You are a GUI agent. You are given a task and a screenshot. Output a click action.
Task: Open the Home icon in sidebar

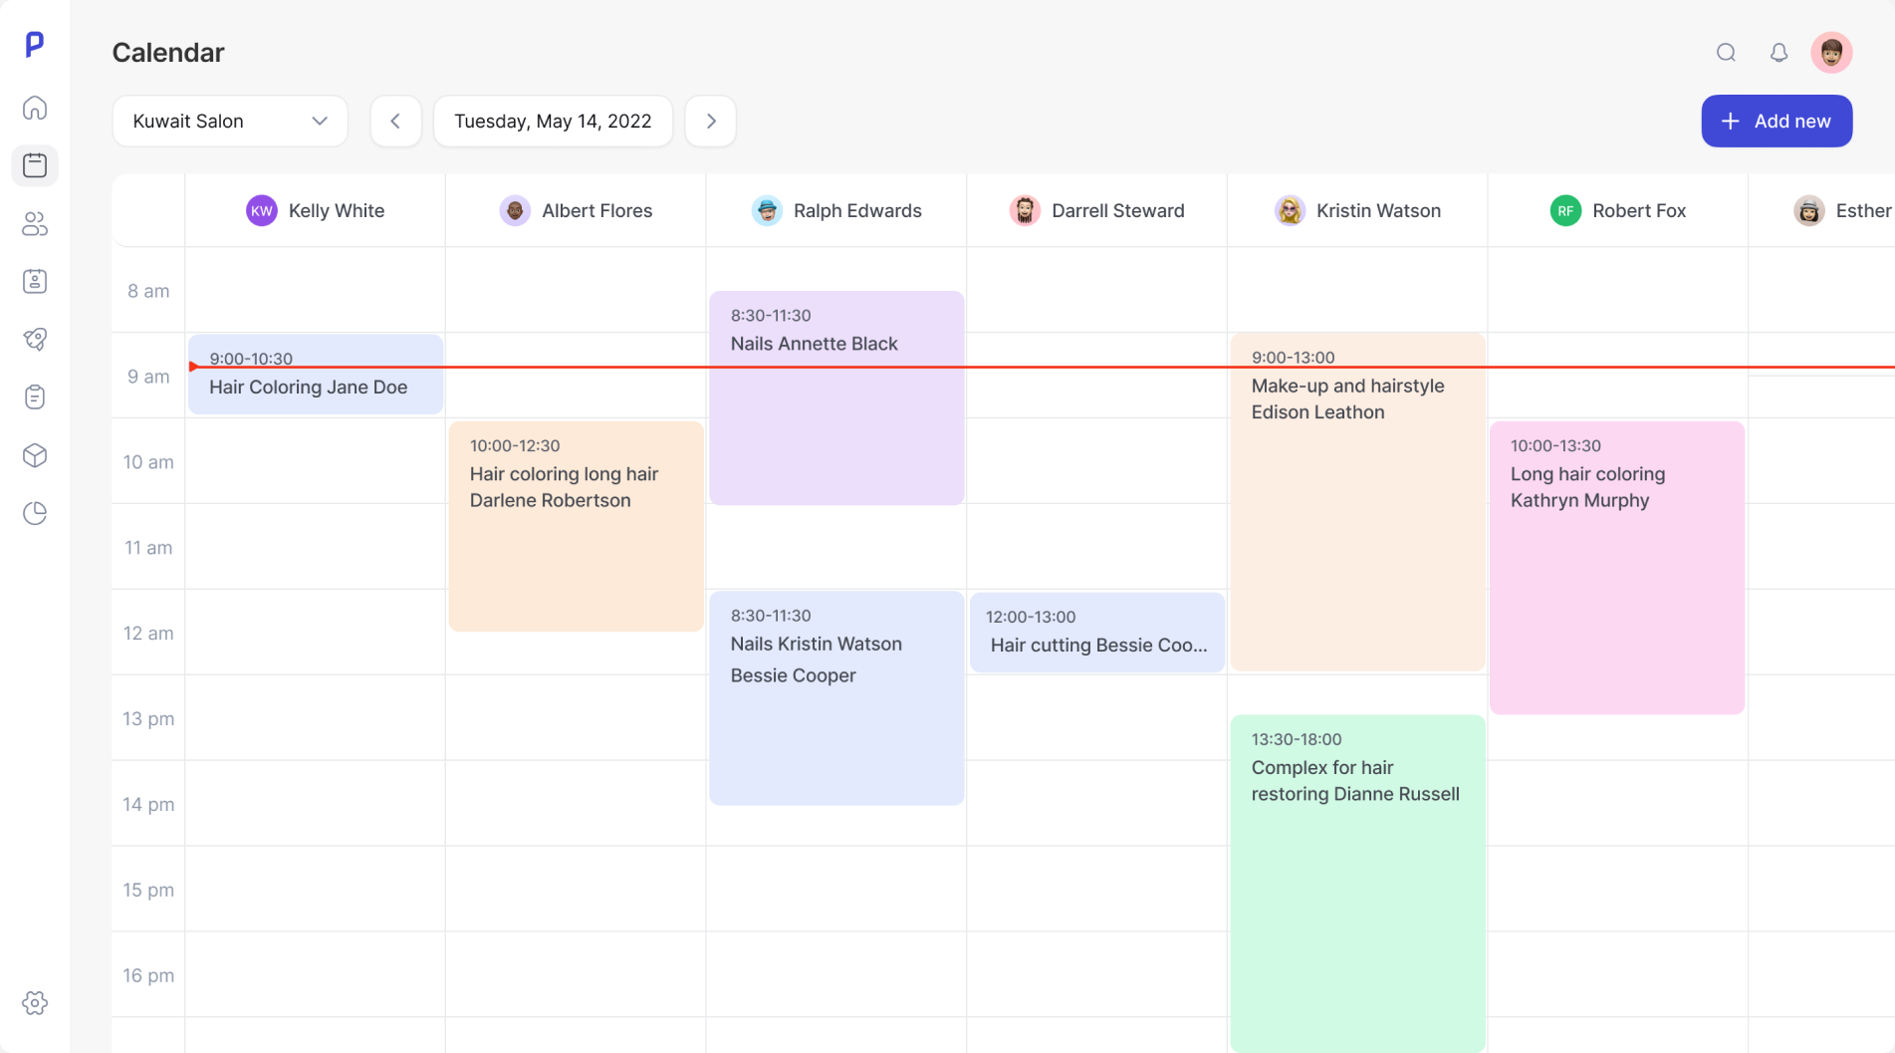pyautogui.click(x=35, y=108)
